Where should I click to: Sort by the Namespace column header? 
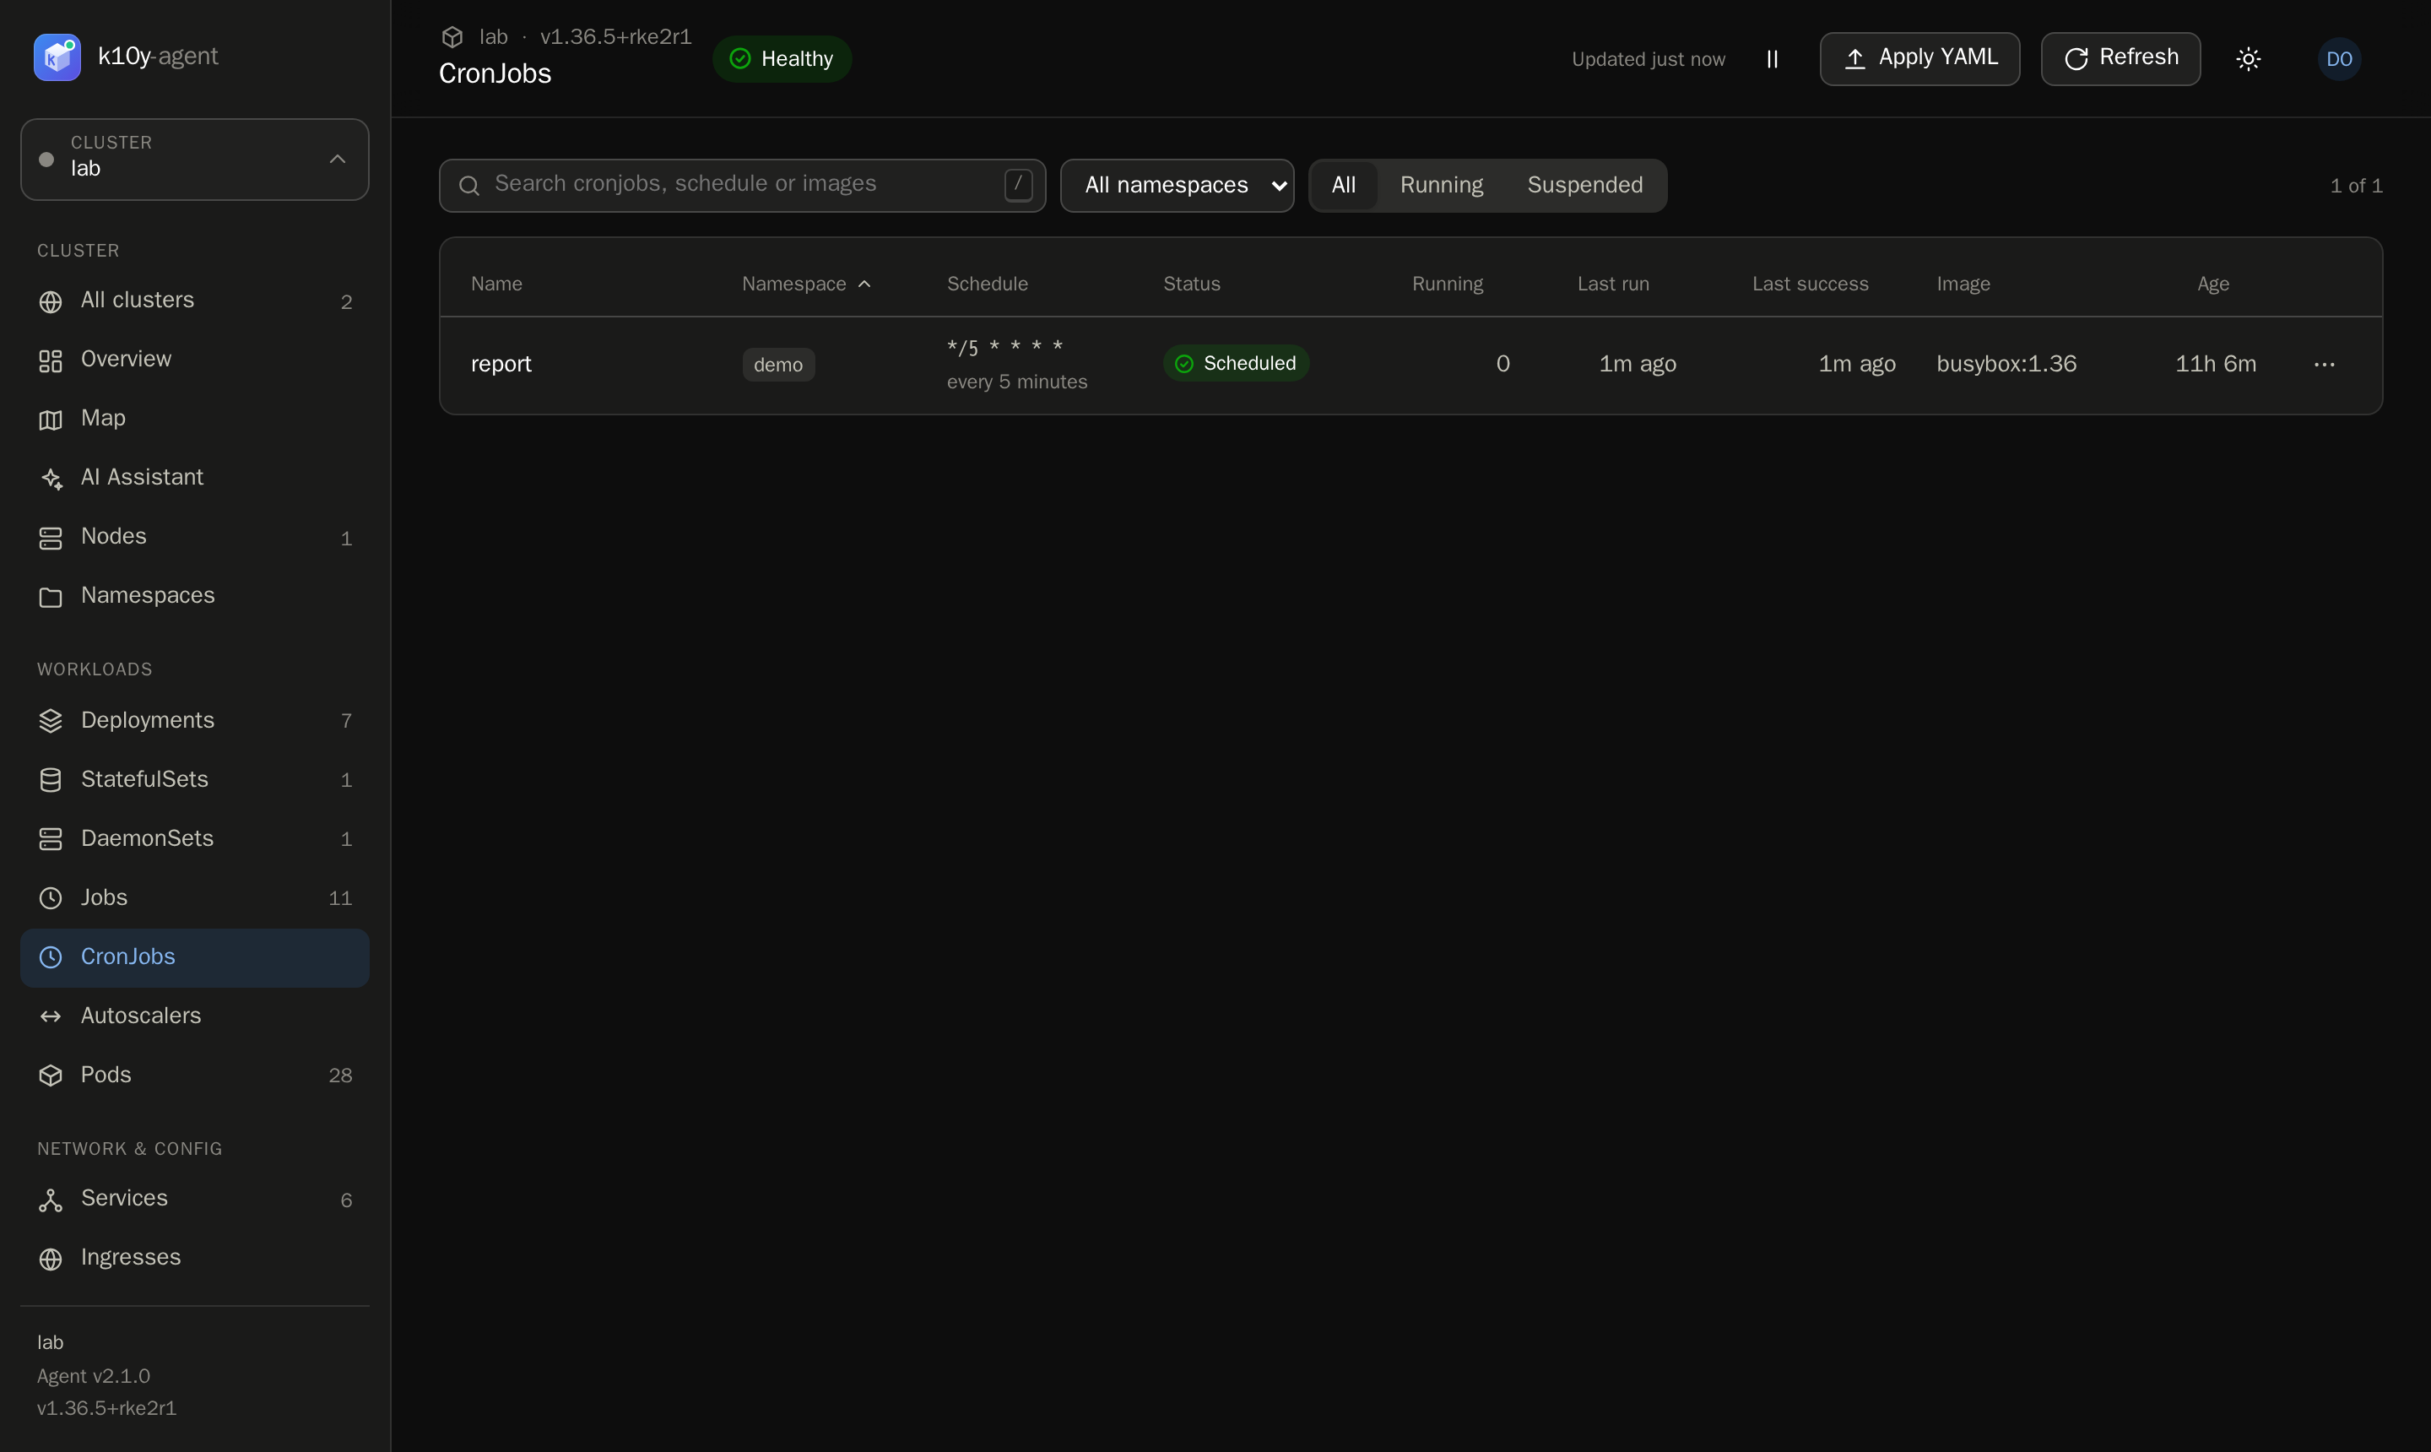point(806,284)
